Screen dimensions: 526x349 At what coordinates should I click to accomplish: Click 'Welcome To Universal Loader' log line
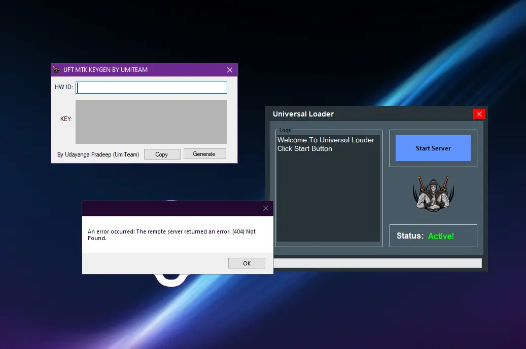coord(326,140)
